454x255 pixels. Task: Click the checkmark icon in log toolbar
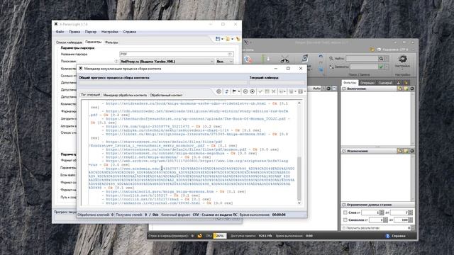coord(260,91)
